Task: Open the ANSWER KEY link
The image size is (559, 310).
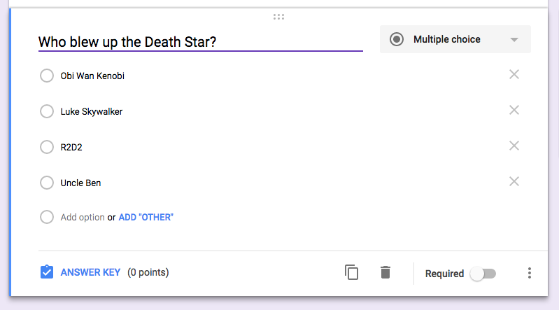Action: tap(90, 272)
